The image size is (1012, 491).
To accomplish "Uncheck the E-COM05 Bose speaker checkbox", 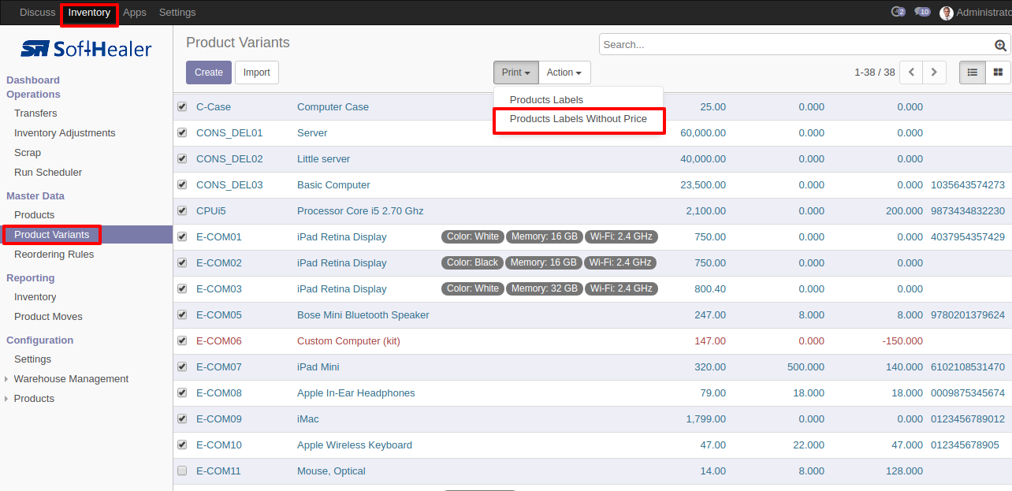I will coord(182,314).
